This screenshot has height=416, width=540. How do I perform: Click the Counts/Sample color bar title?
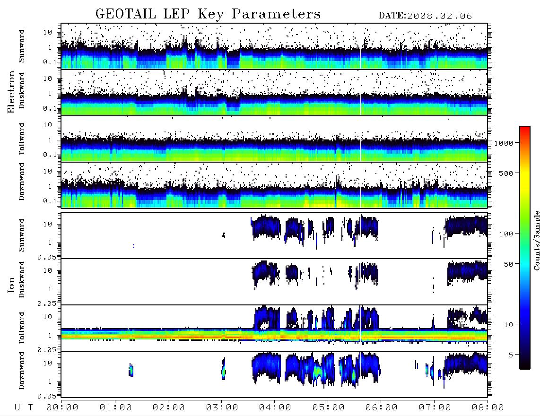pyautogui.click(x=536, y=240)
